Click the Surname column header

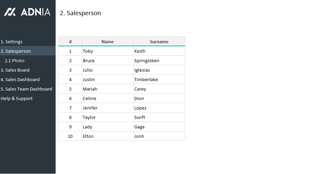tap(159, 42)
